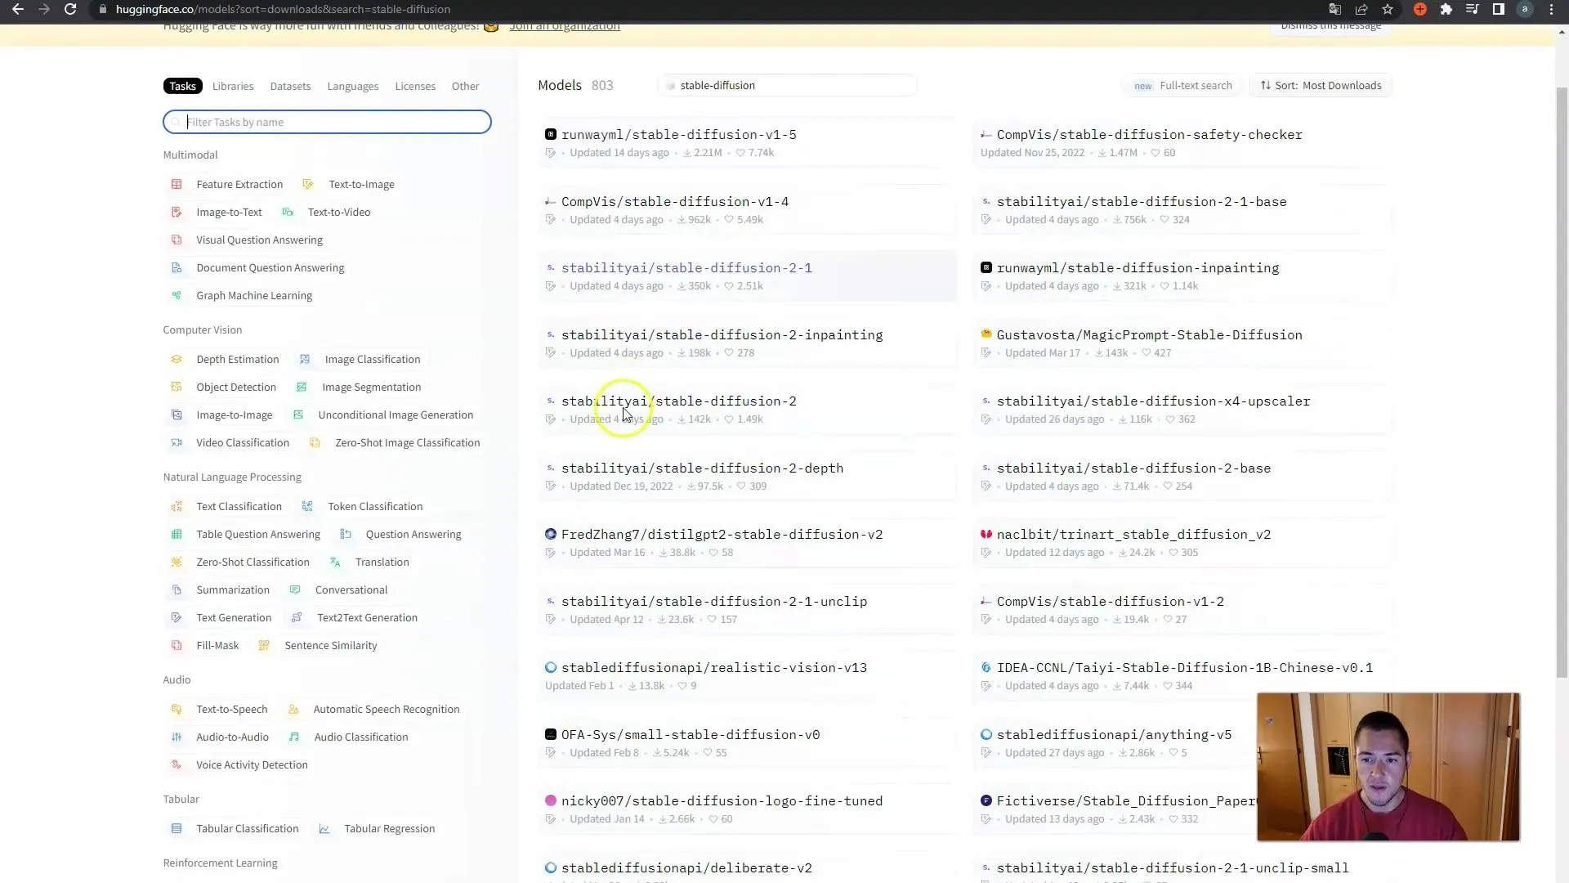The height and width of the screenshot is (883, 1569).
Task: Select the Libraries filter tab
Action: tap(233, 85)
